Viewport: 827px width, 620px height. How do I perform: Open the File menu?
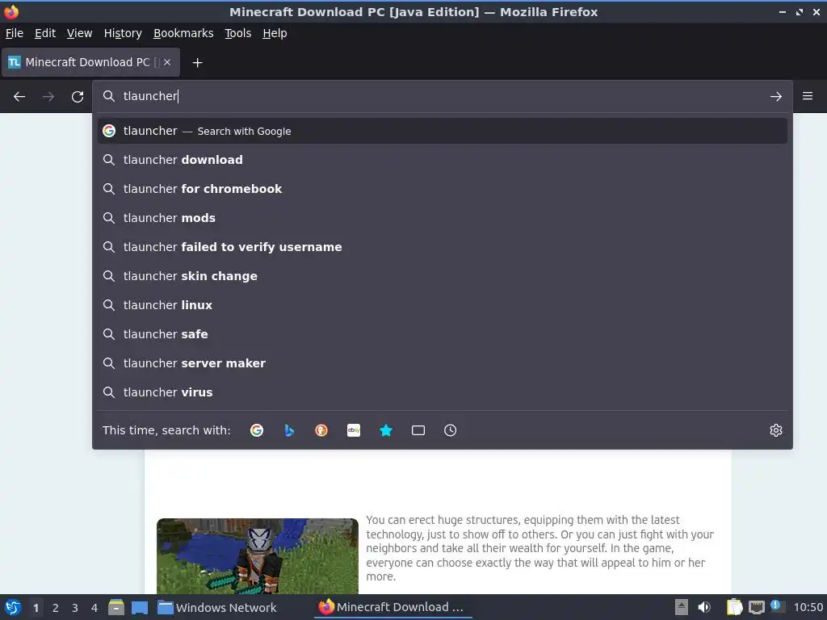point(15,33)
